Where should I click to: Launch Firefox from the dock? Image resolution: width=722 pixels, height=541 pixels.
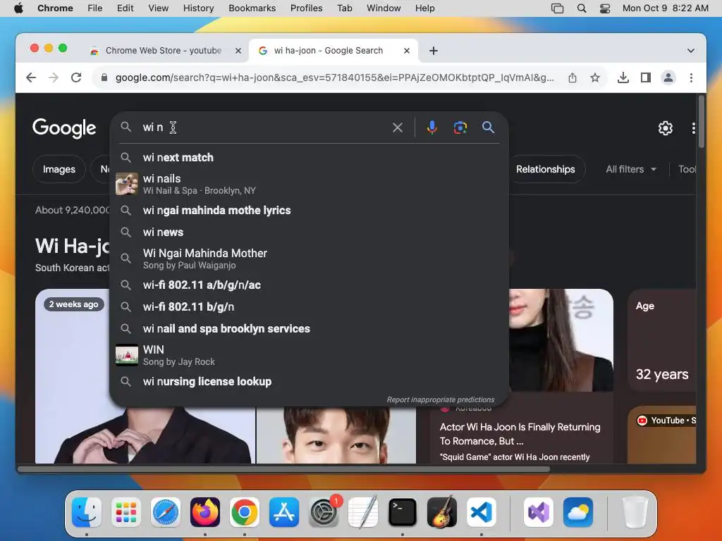[205, 512]
